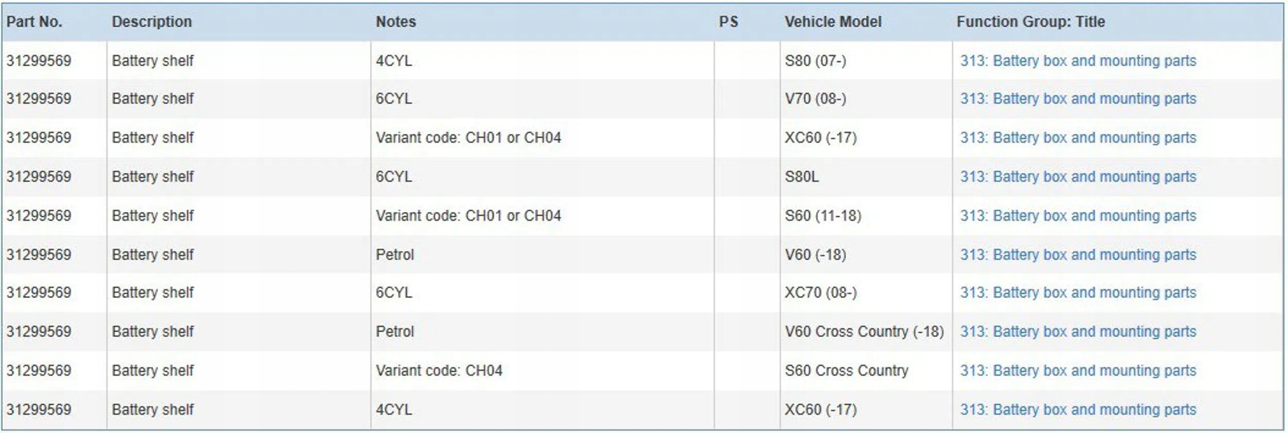This screenshot has height=433, width=1288.
Task: Click the XC70 (08-) vehicle model cell
Action: (x=820, y=293)
